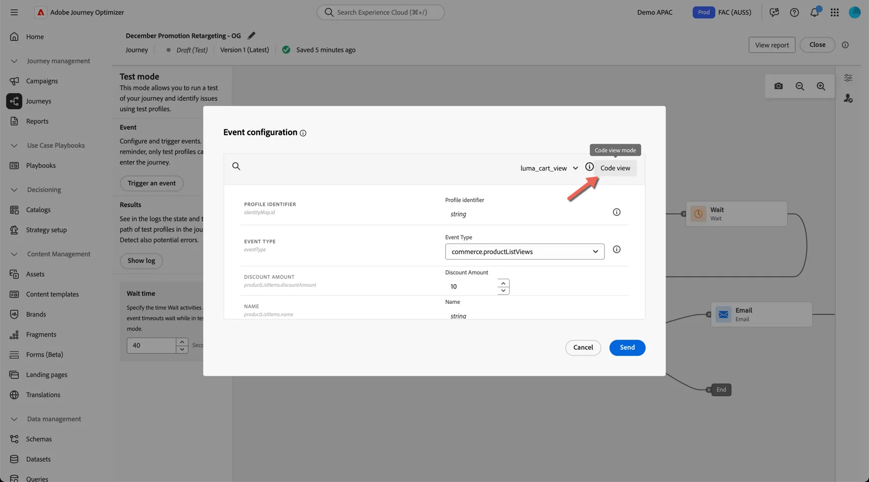The width and height of the screenshot is (869, 482).
Task: Open the luma_cart_view event dropdown
Action: coord(549,168)
